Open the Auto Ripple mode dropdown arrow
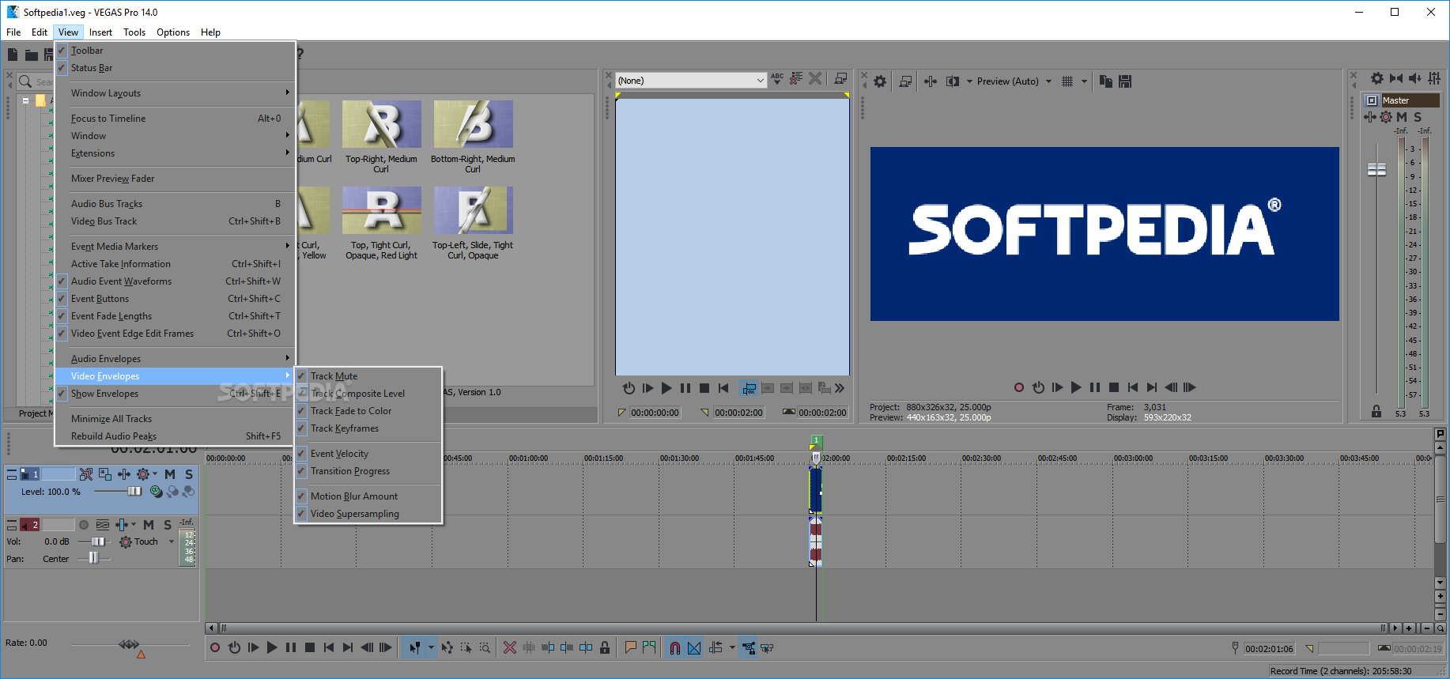Screen dimensions: 1450x679 point(732,647)
